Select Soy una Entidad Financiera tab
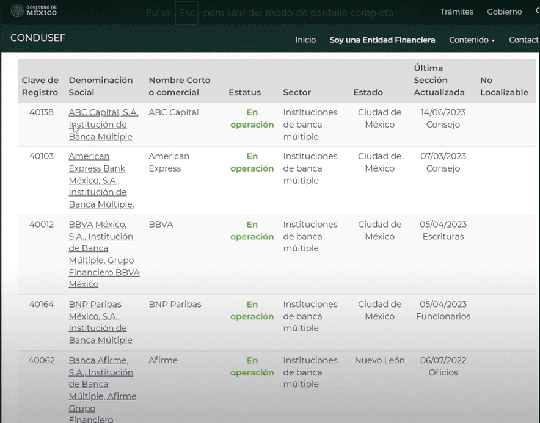This screenshot has width=540, height=423. (382, 40)
